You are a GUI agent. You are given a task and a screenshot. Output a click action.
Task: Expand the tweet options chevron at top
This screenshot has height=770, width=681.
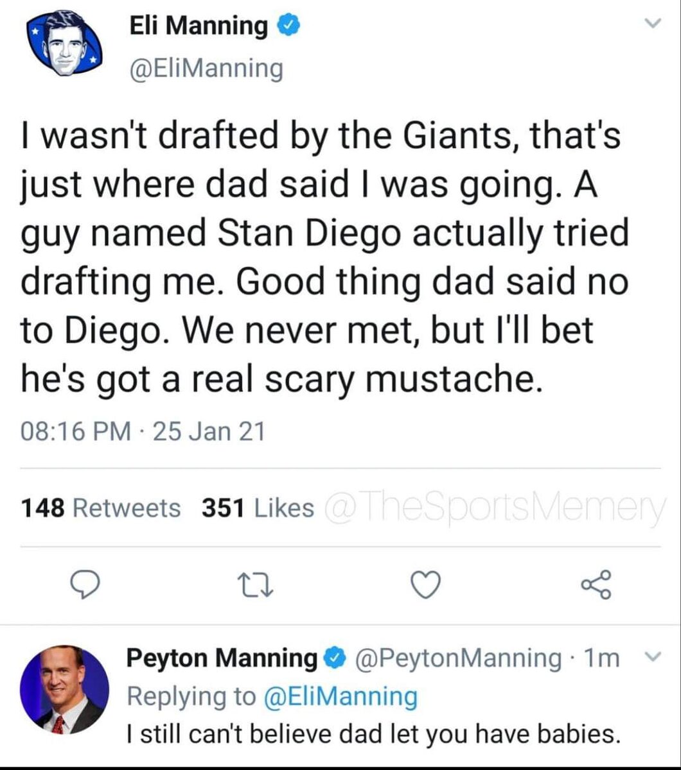click(653, 24)
